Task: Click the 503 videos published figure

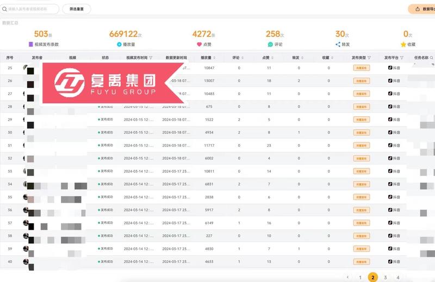Action: pyautogui.click(x=41, y=34)
